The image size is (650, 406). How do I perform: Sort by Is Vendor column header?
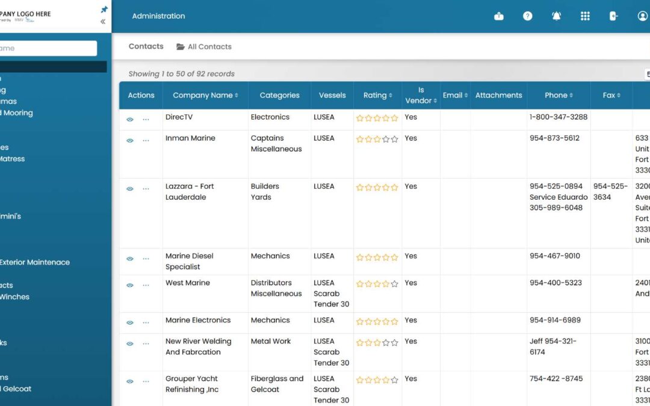(421, 95)
